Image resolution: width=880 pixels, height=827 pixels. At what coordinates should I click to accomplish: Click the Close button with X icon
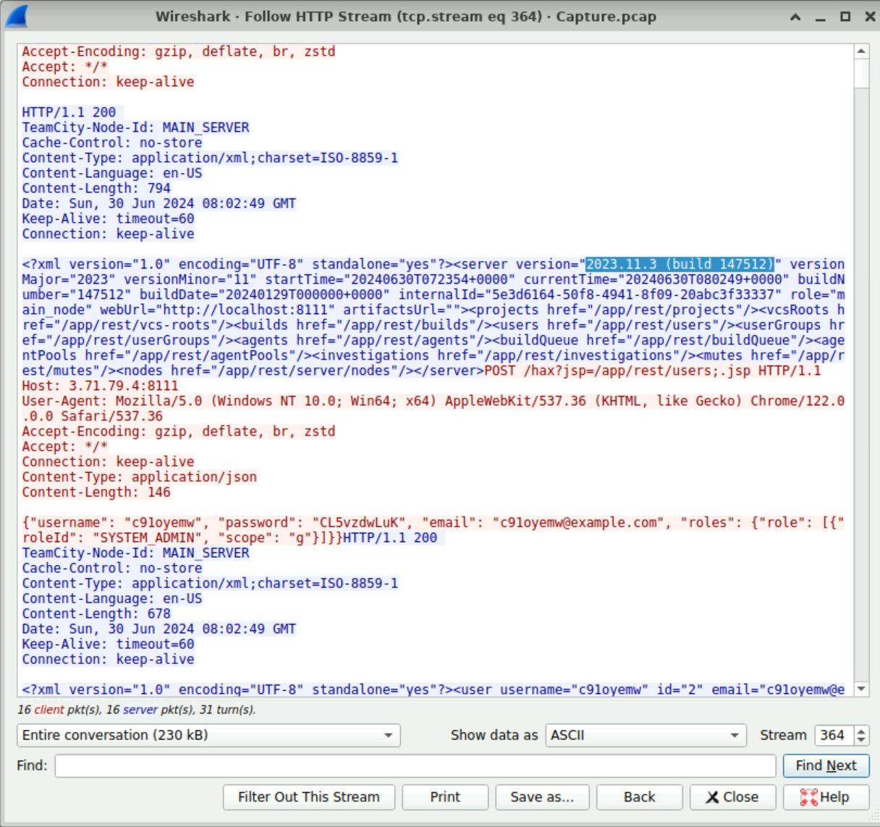(x=732, y=797)
